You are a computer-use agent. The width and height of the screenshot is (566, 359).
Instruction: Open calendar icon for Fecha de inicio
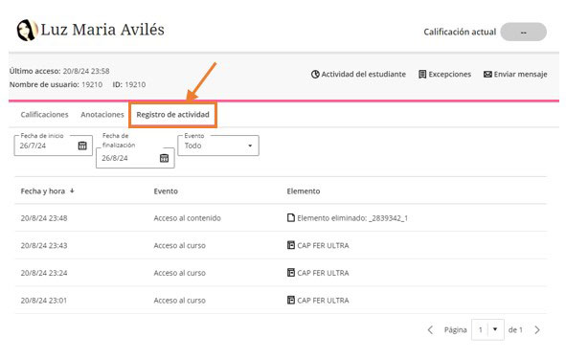pyautogui.click(x=82, y=146)
